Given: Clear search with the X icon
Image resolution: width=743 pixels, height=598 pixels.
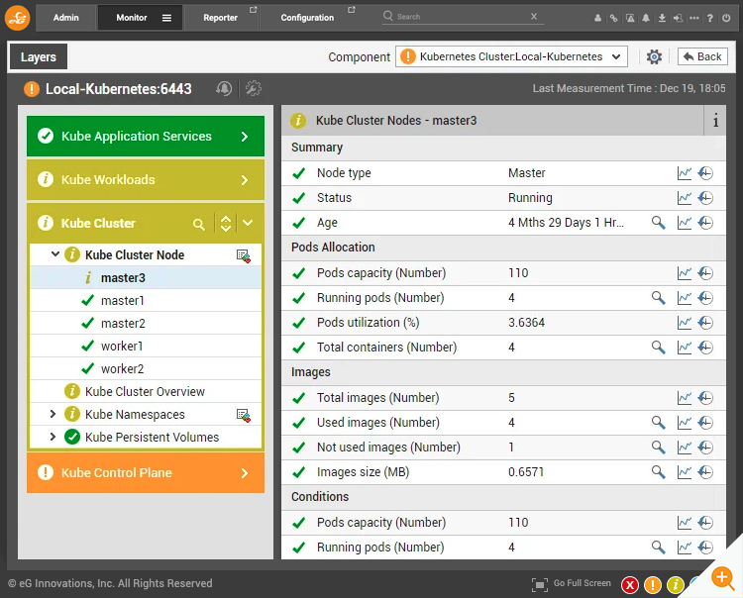Looking at the screenshot, I should tap(534, 17).
